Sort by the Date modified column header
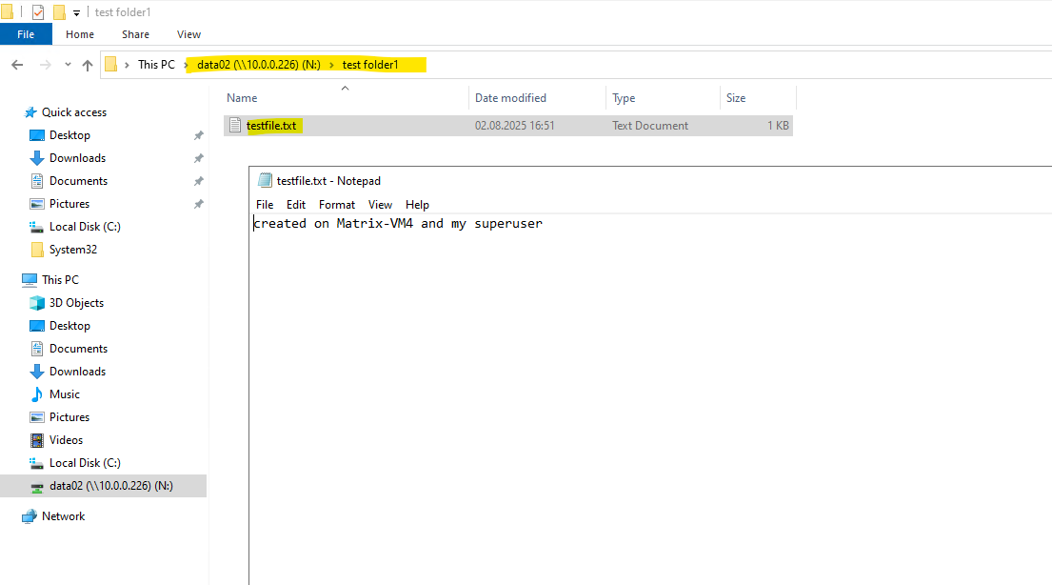1052x585 pixels. coord(510,98)
